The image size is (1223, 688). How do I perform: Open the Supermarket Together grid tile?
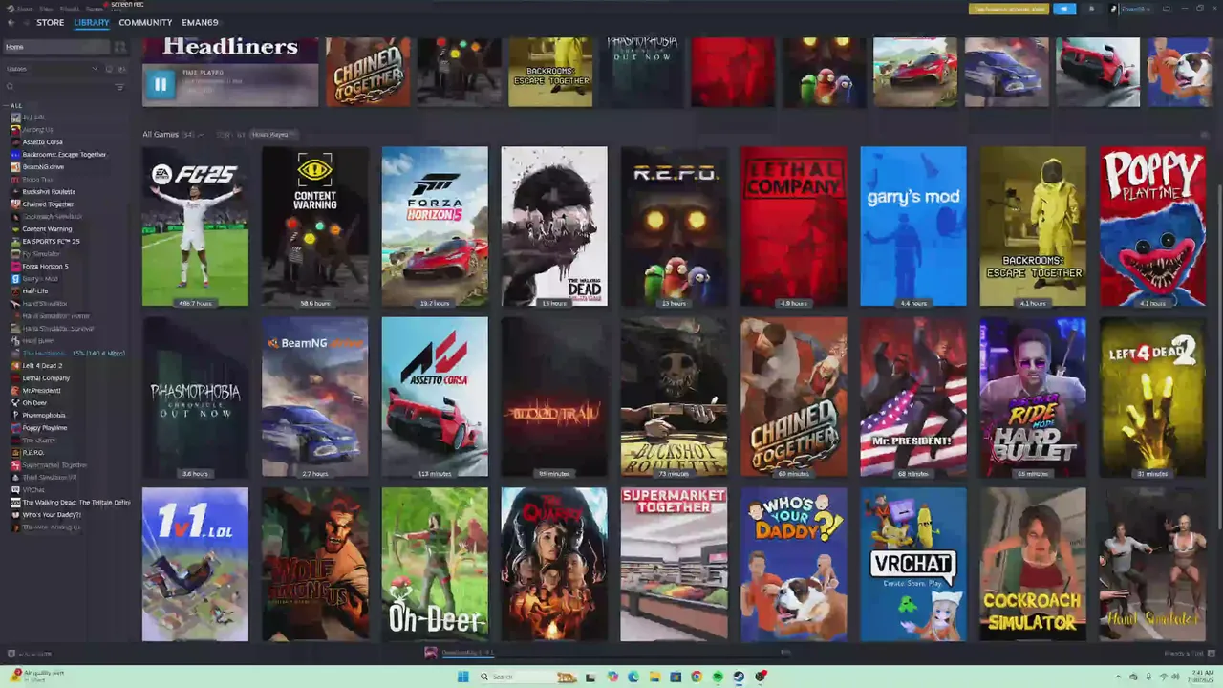pos(674,565)
